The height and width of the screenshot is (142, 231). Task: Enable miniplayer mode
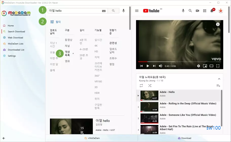click(205, 66)
